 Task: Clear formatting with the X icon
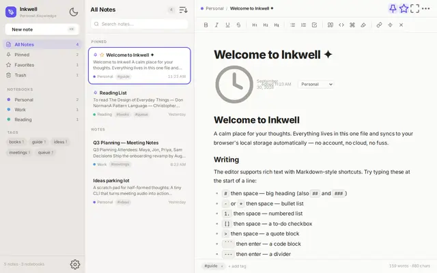(x=401, y=25)
